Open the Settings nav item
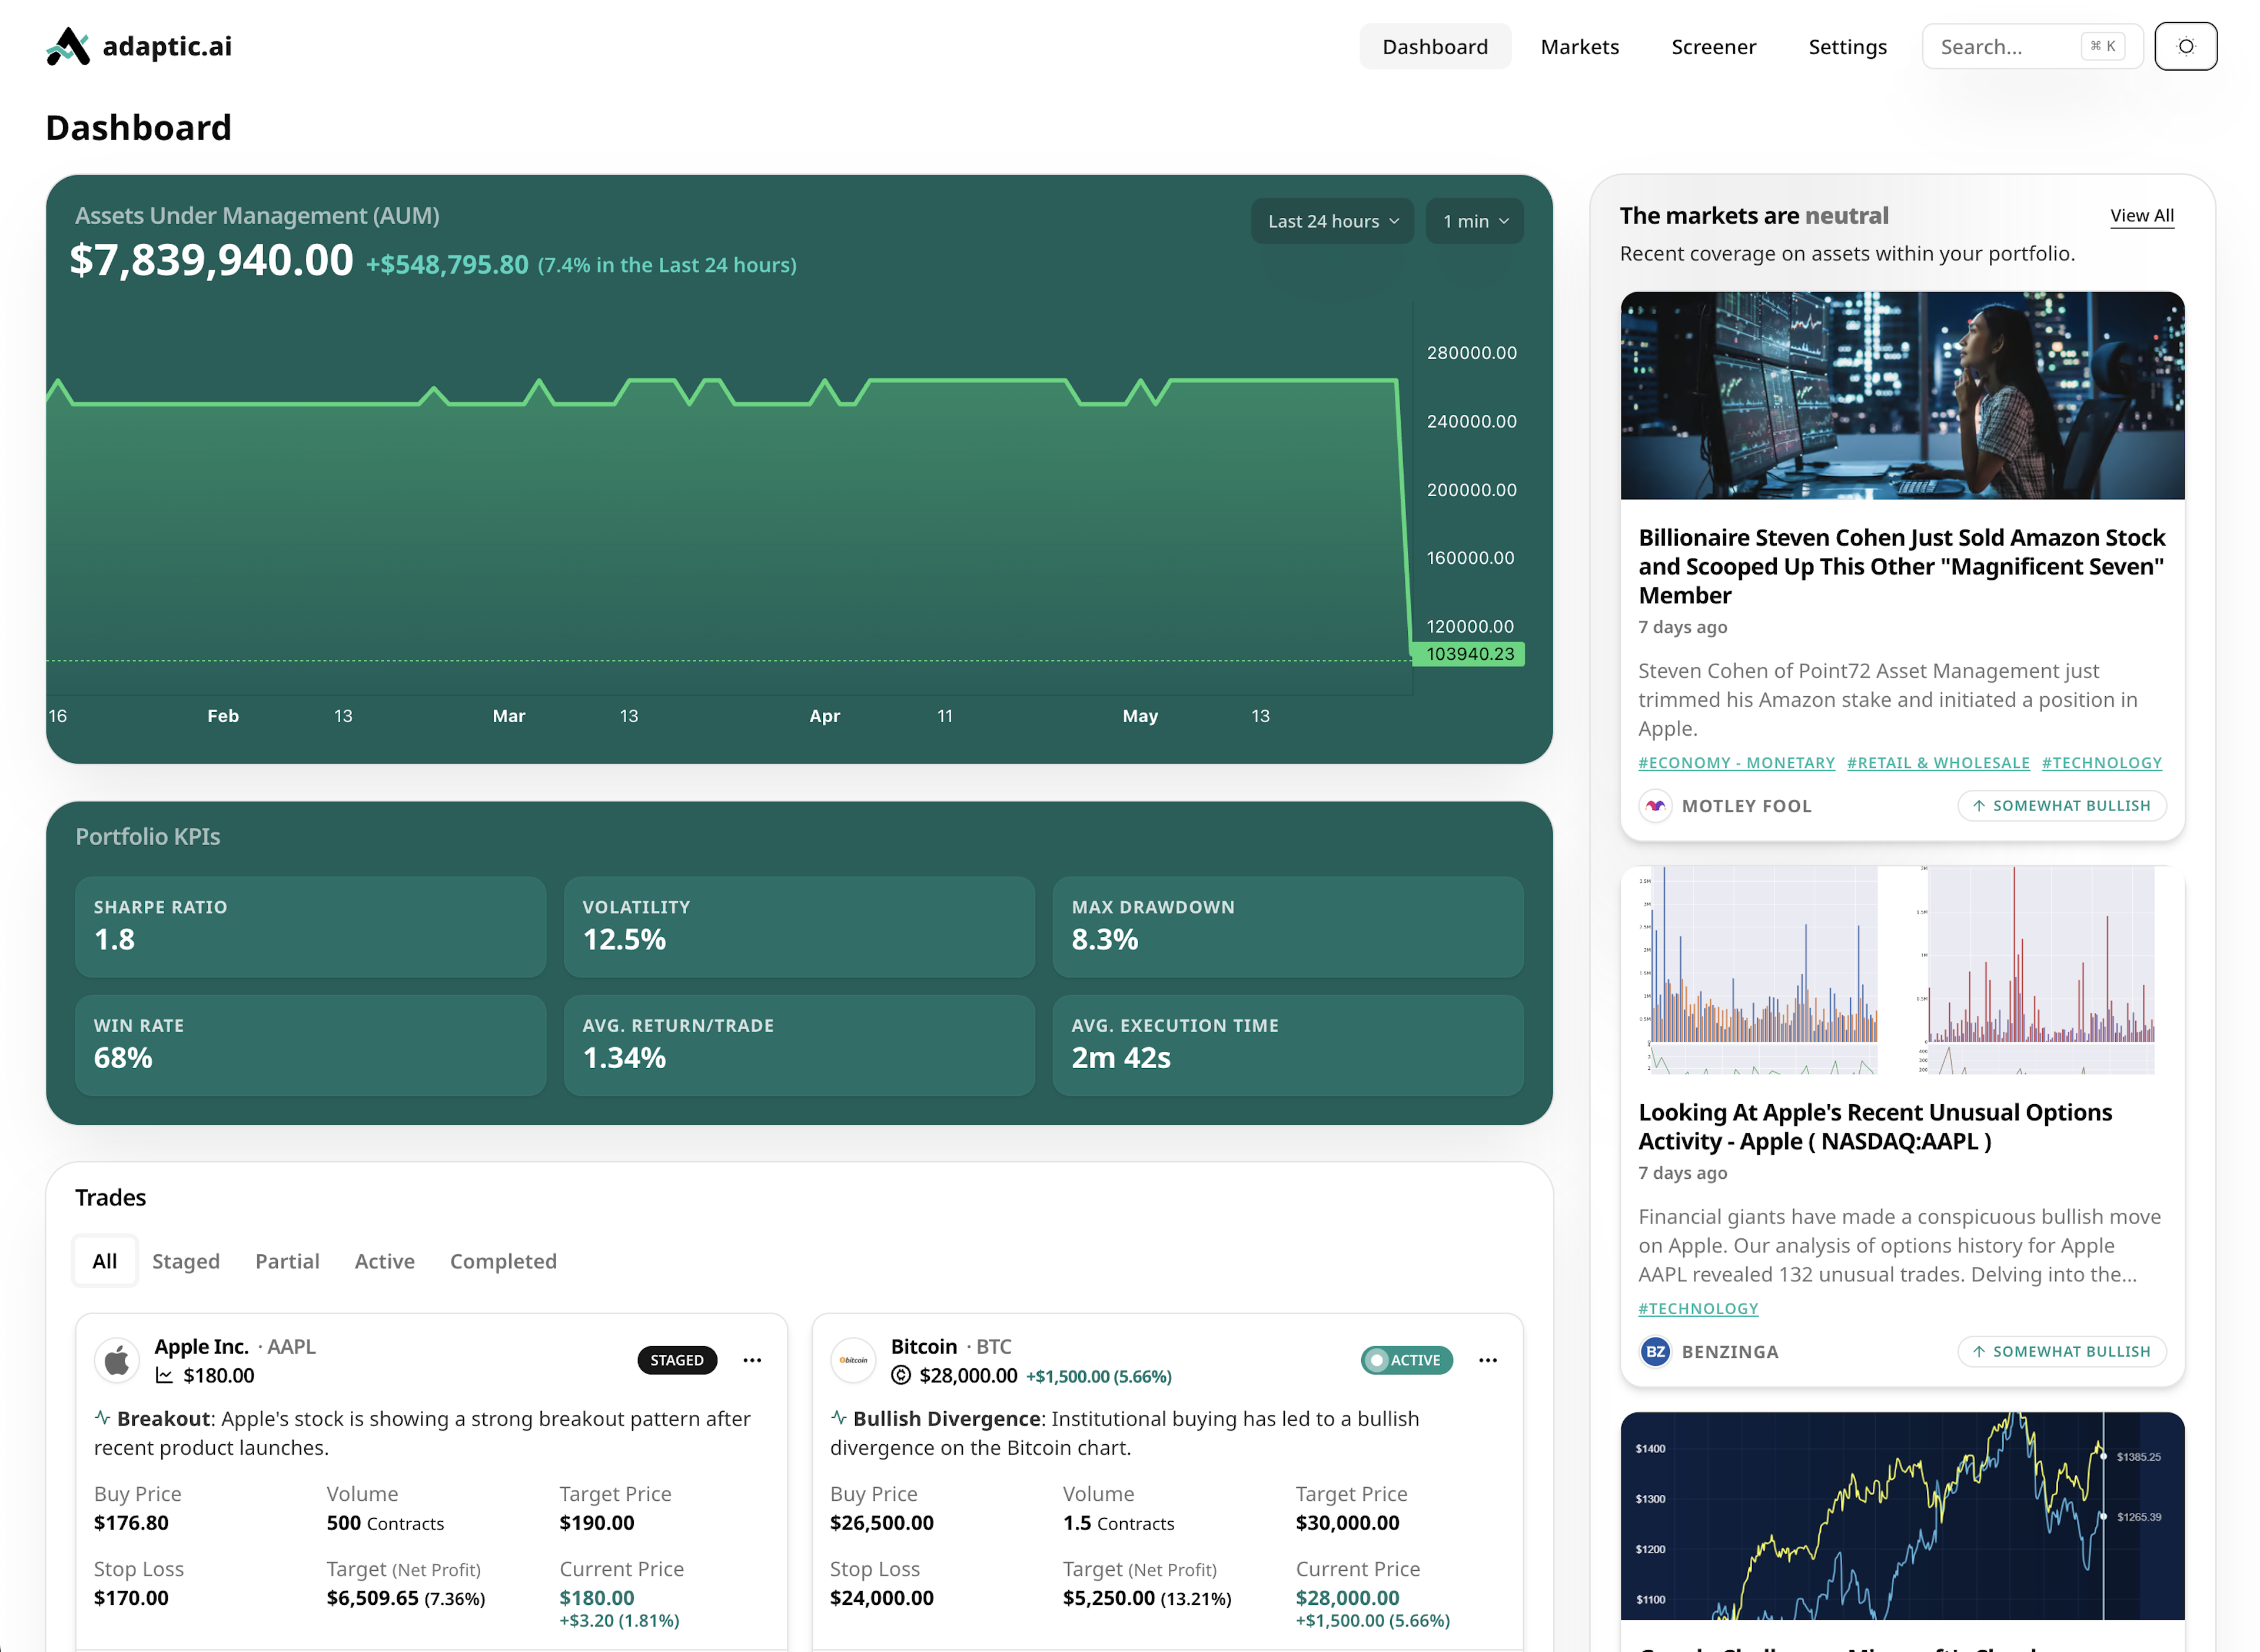The height and width of the screenshot is (1652, 2260). tap(1847, 47)
